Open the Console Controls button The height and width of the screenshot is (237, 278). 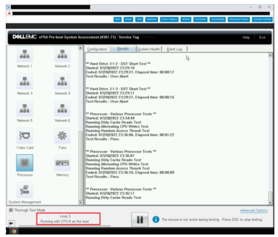tap(262, 19)
